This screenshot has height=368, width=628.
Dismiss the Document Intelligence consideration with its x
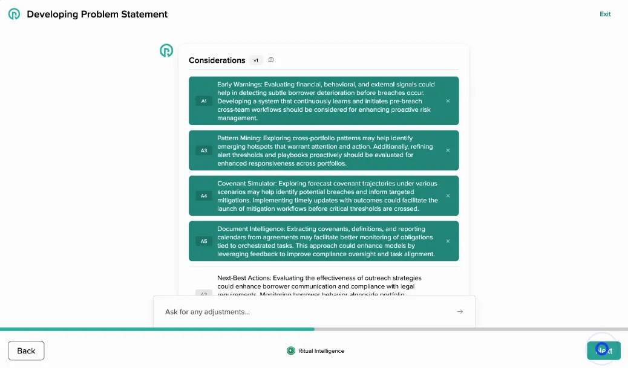tap(448, 241)
